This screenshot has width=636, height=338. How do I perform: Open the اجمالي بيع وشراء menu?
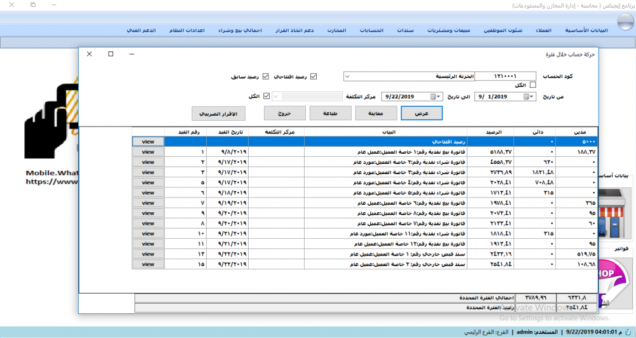pyautogui.click(x=240, y=30)
